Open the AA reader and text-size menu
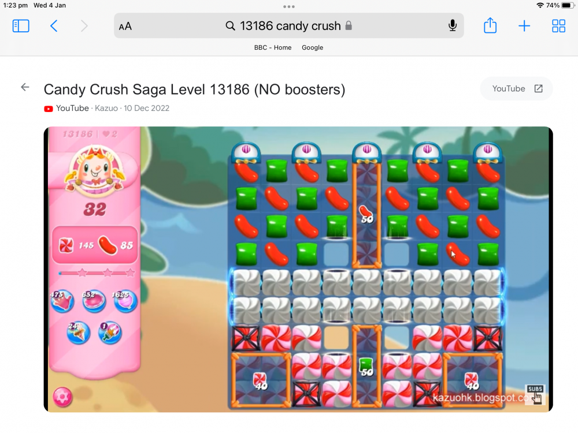 (125, 27)
